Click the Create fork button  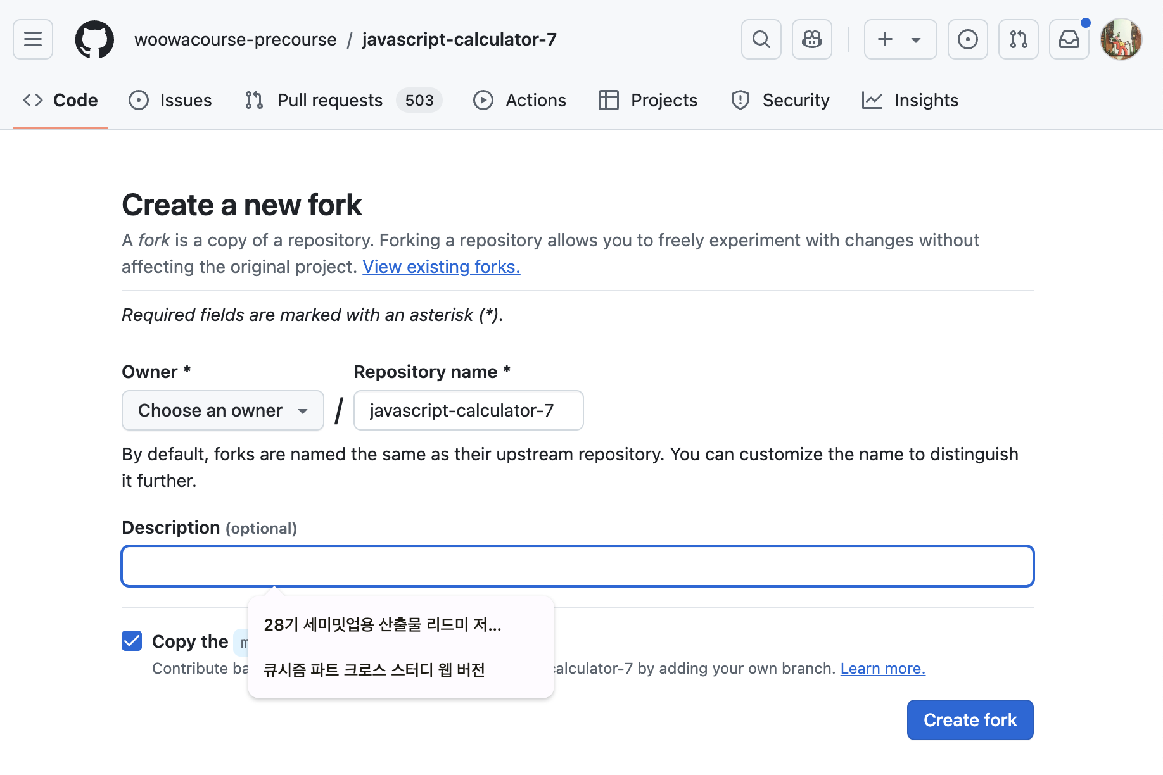pyautogui.click(x=970, y=720)
